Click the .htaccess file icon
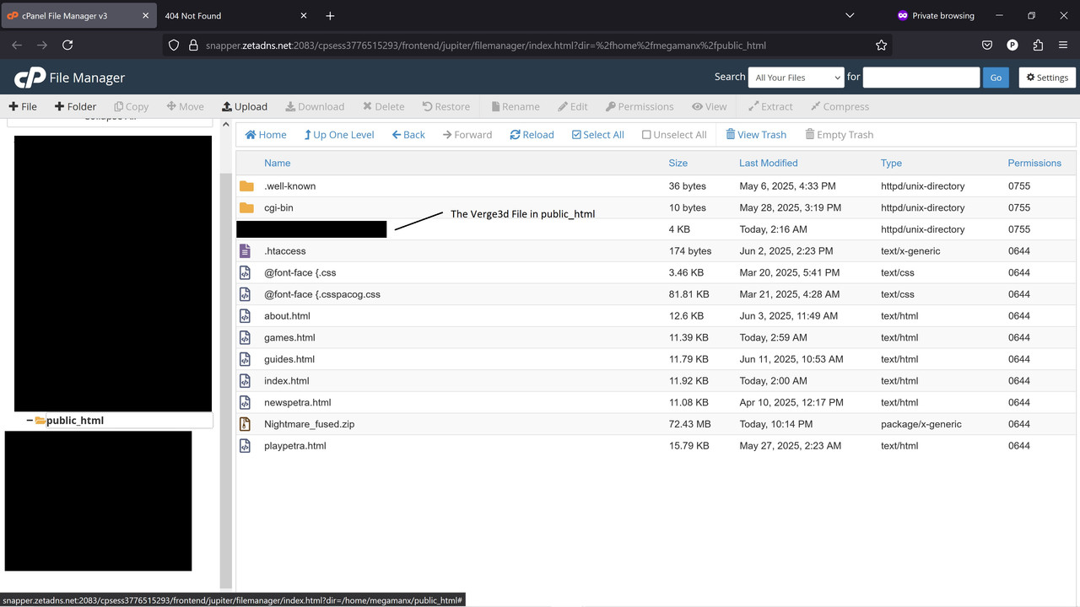The image size is (1080, 607). click(x=245, y=251)
